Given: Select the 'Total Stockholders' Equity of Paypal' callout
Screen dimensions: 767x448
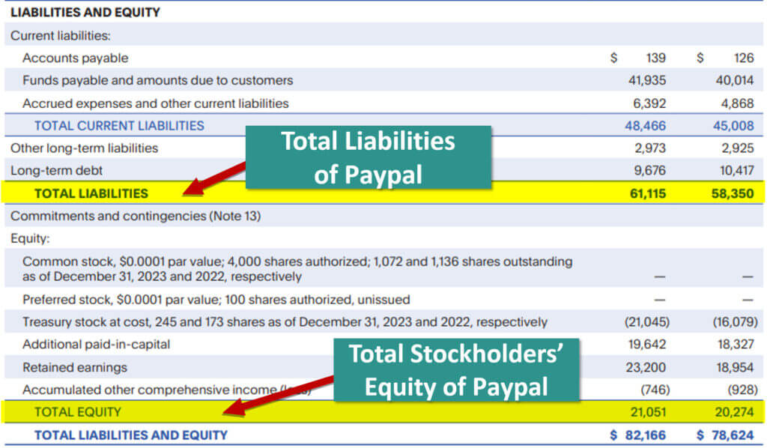Looking at the screenshot, I should (x=458, y=371).
